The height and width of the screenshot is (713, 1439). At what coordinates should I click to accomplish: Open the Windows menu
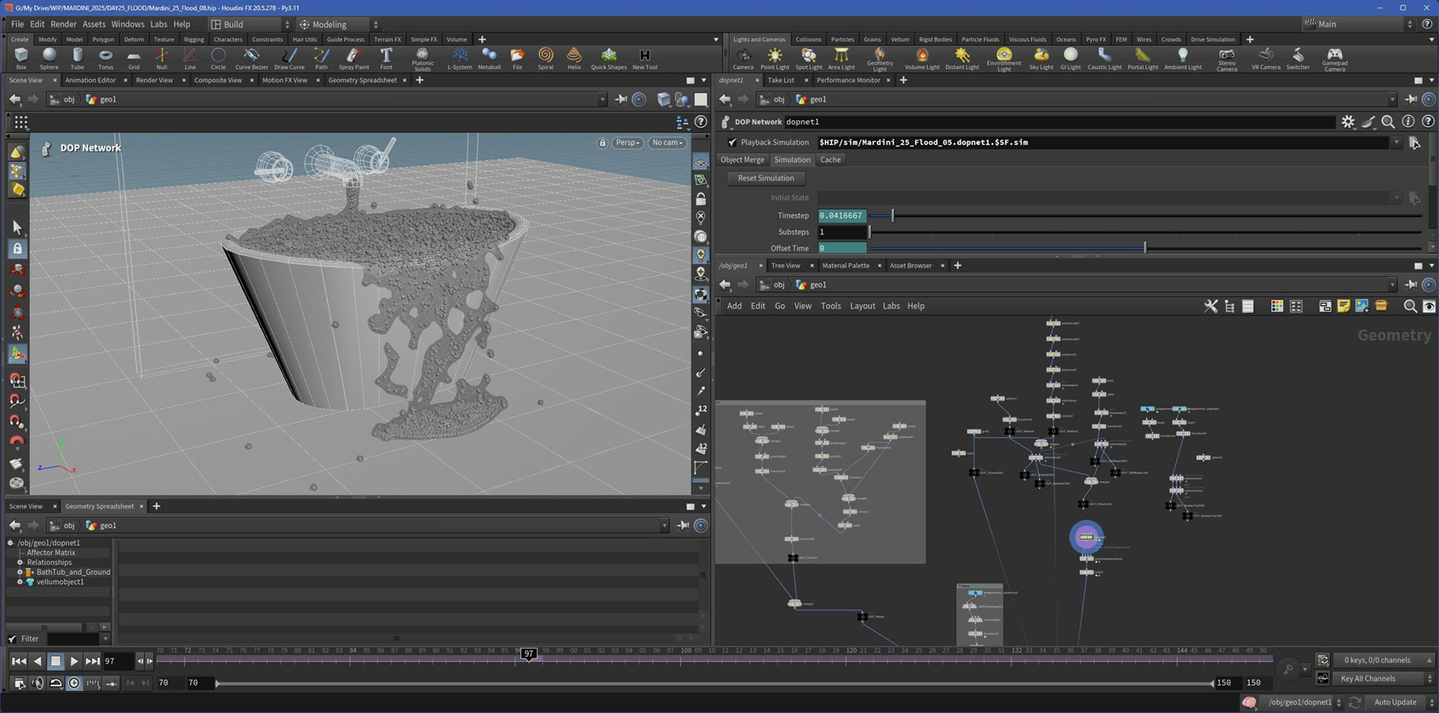point(127,24)
